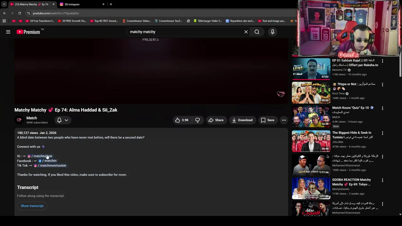Open the 'Top 60 FREE Smoot...' bookmark
The height and width of the screenshot is (226, 402).
[x=104, y=21]
